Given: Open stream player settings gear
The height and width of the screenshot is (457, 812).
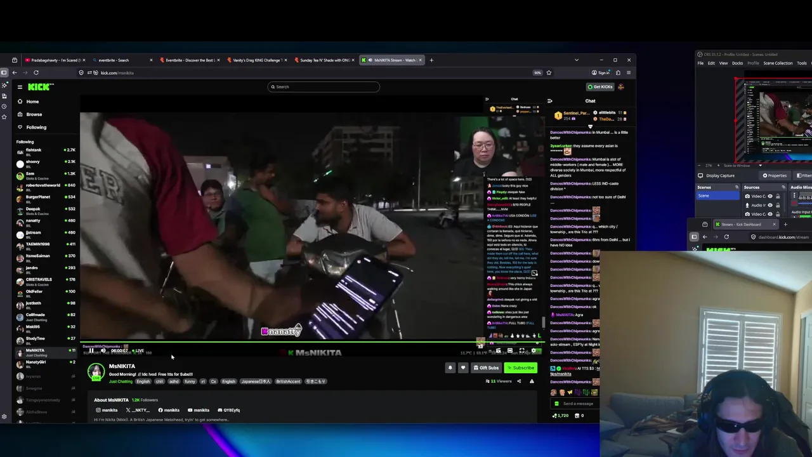Looking at the screenshot, I should [x=534, y=350].
